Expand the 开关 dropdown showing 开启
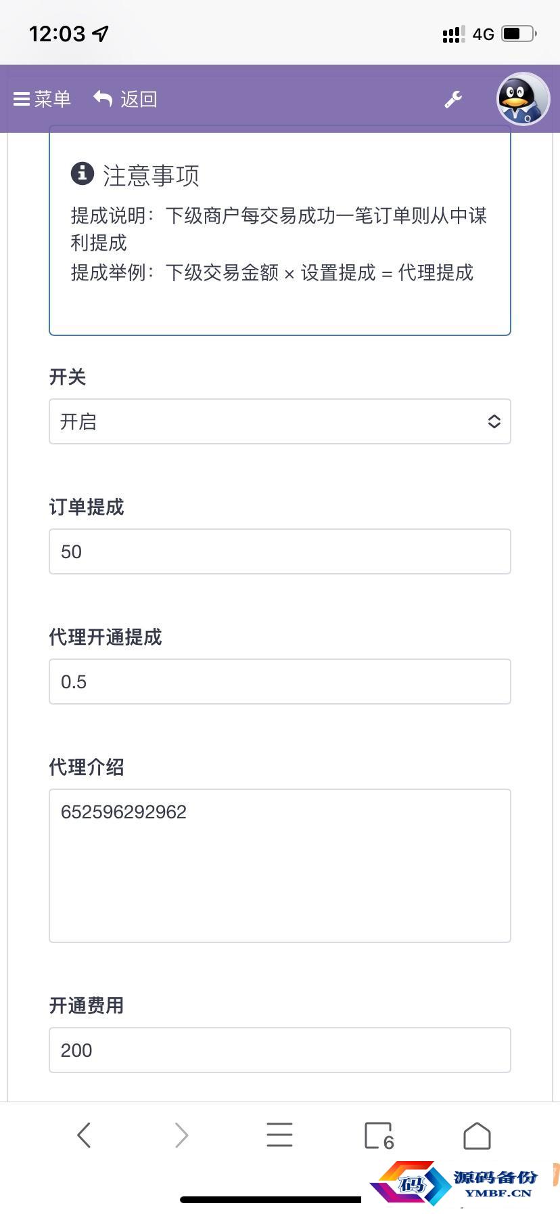Image resolution: width=560 pixels, height=1214 pixels. 279,421
